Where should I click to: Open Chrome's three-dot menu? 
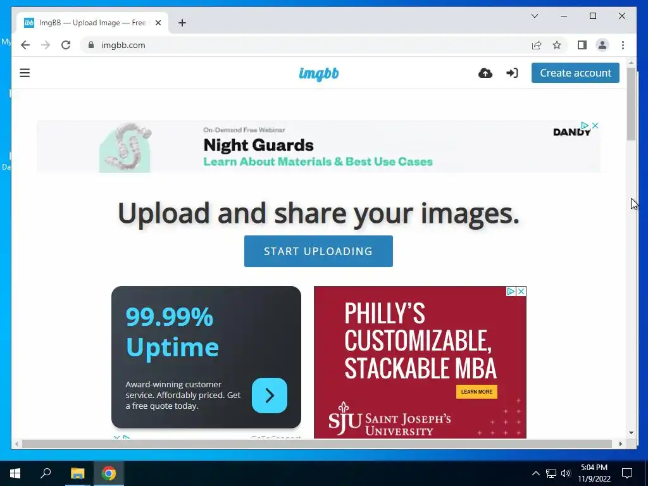click(x=623, y=45)
